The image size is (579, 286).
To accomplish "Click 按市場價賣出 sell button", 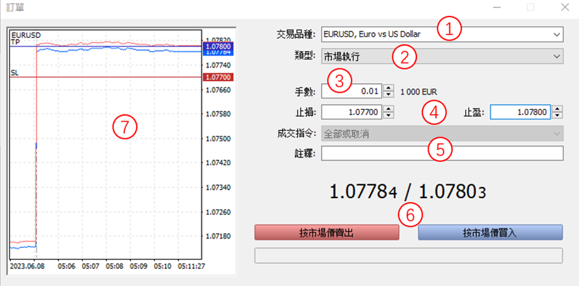I will 327,232.
